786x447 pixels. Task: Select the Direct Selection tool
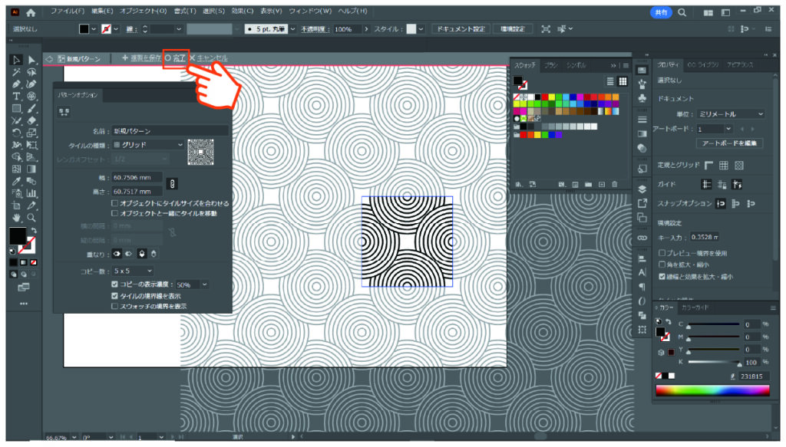(31, 60)
